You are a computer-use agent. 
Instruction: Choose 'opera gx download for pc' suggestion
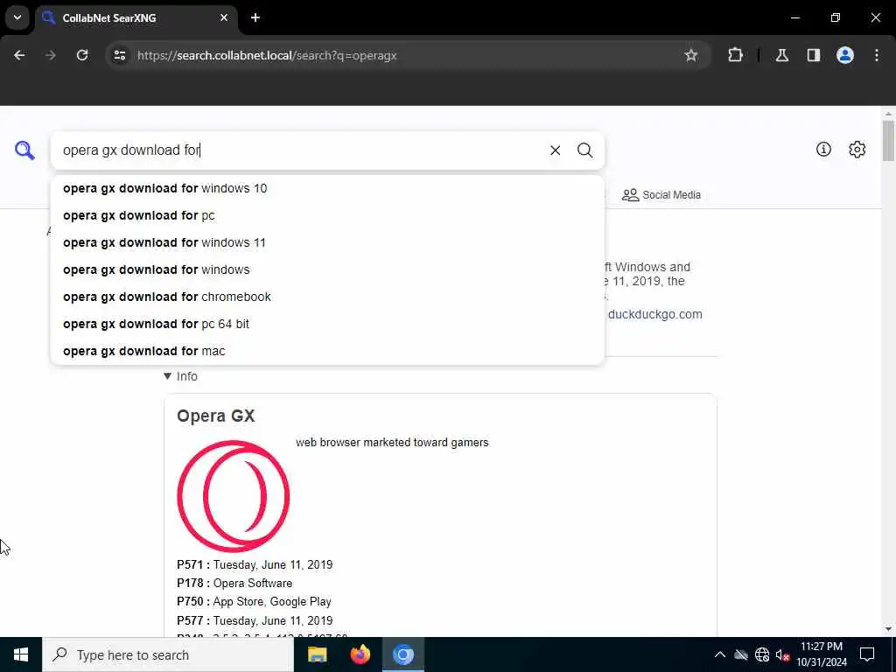pos(327,215)
